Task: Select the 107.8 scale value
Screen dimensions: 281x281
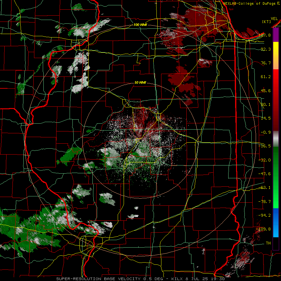Action: 265,35
